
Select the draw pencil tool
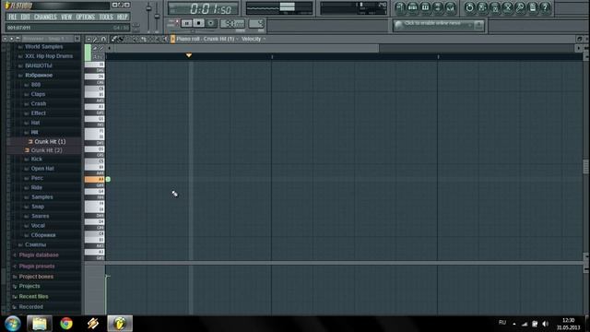[x=114, y=39]
